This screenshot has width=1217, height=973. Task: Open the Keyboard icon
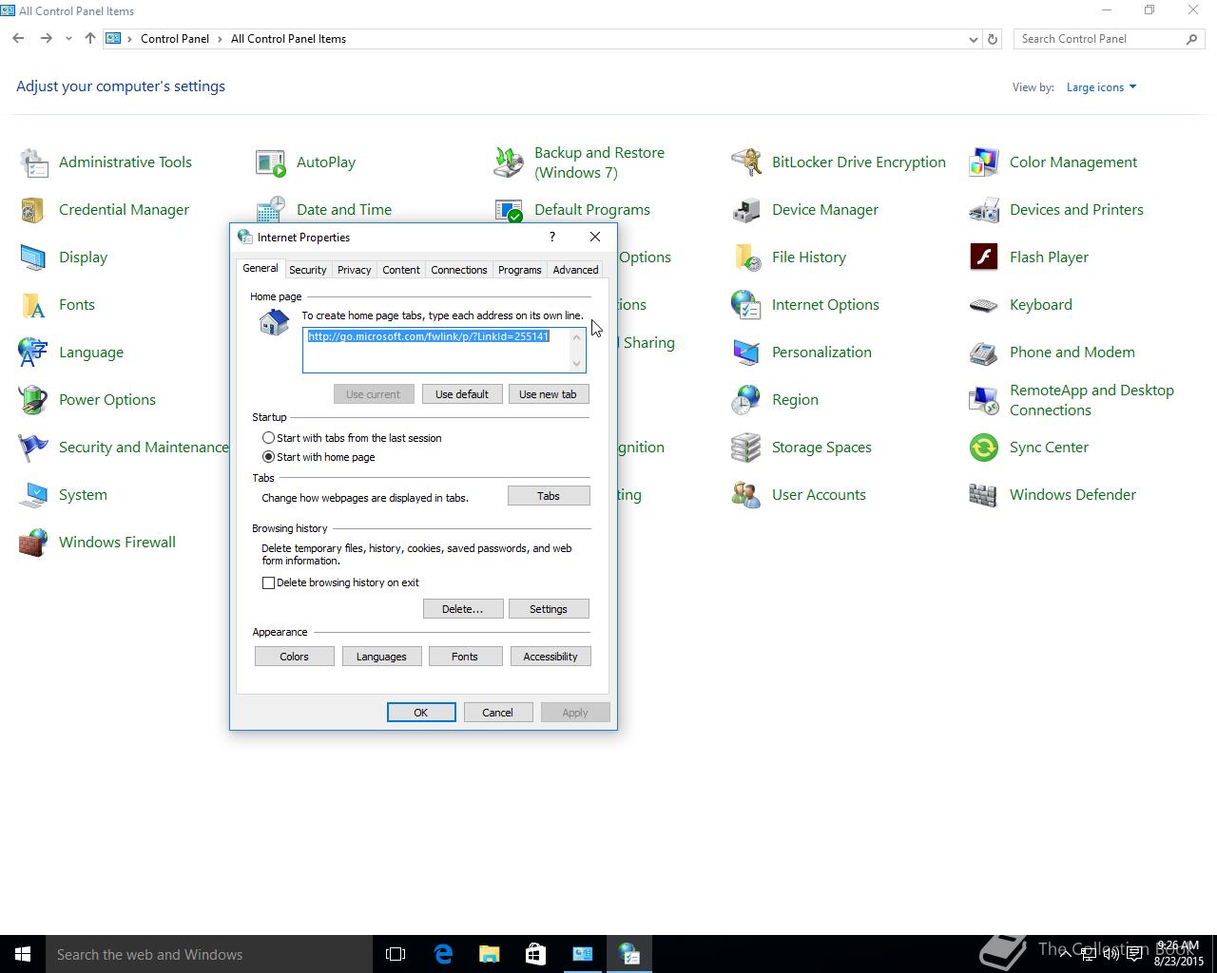(984, 305)
